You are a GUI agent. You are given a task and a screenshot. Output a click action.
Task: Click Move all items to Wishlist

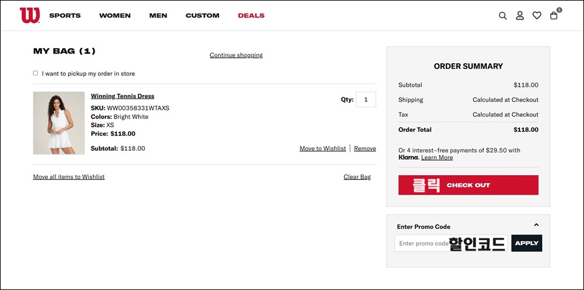[x=69, y=177]
